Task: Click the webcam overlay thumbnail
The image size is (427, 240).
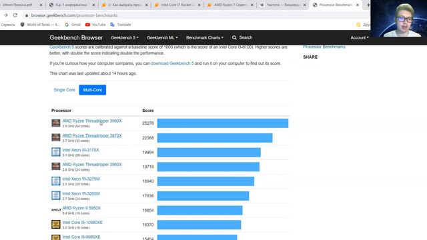Action: (x=399, y=19)
